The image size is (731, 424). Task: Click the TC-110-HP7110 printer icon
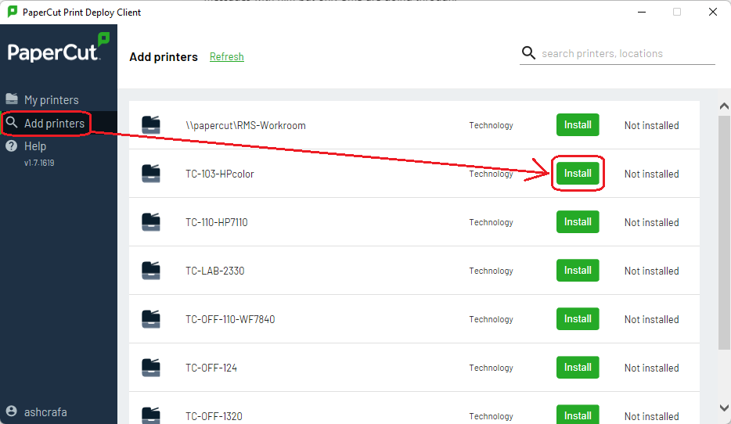pos(150,222)
